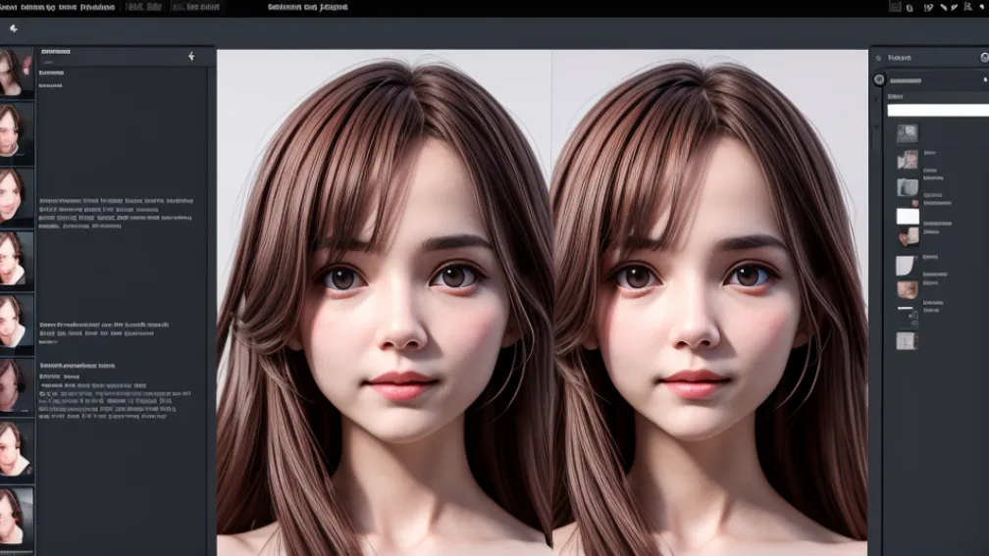
Task: Select the top face thumbnail with pink flower
Action: coord(17,73)
